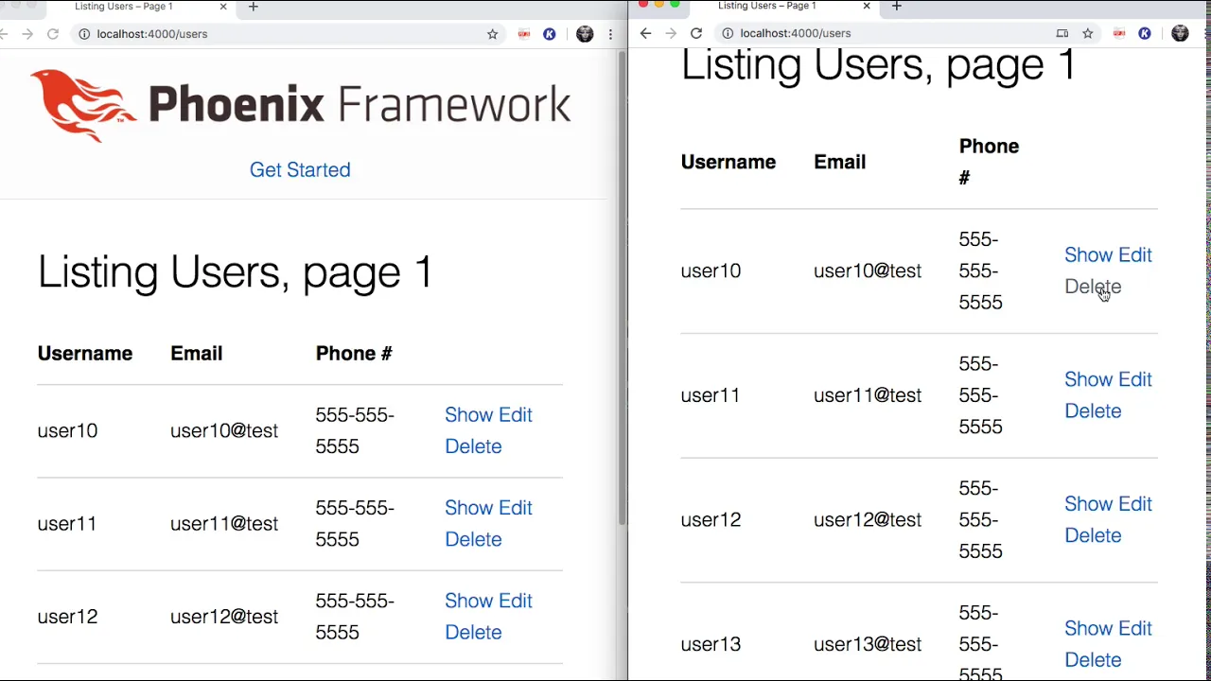Open the red extension icon in the left window
The height and width of the screenshot is (681, 1211).
[x=524, y=34]
